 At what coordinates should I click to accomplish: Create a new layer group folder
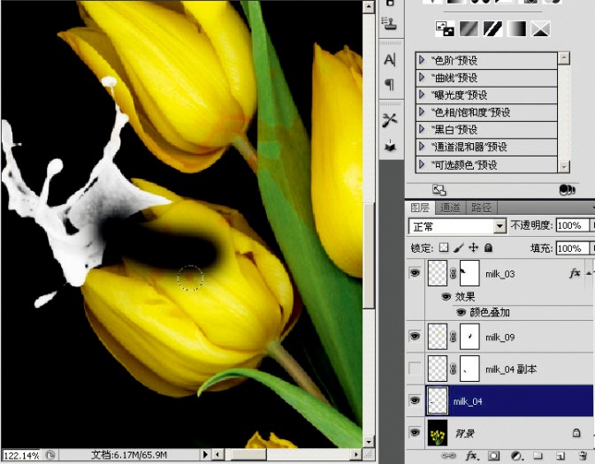tap(538, 456)
